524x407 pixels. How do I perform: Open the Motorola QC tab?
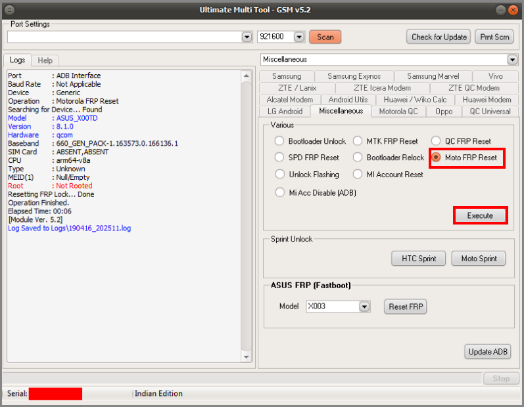[398, 111]
